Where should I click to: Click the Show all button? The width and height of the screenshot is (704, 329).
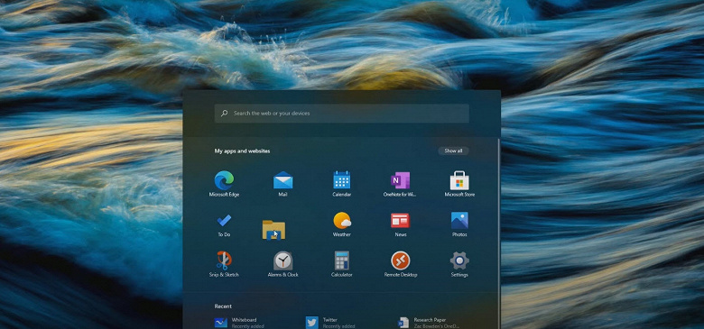point(453,151)
